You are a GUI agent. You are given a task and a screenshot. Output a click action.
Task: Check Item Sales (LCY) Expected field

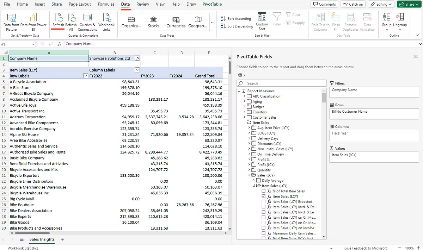pos(264,202)
